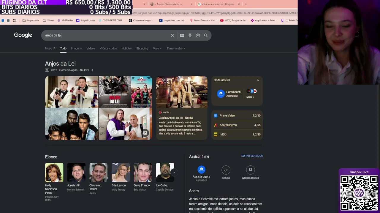Search by image with Google Lens

198,35
